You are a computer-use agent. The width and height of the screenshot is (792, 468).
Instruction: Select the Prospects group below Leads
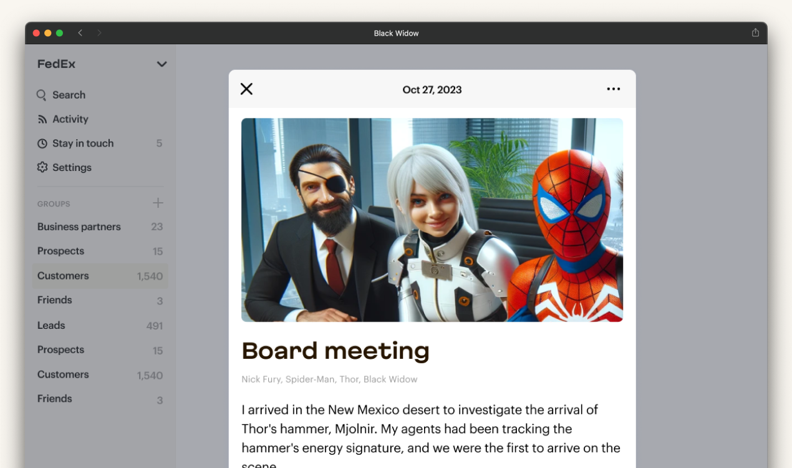click(x=100, y=350)
